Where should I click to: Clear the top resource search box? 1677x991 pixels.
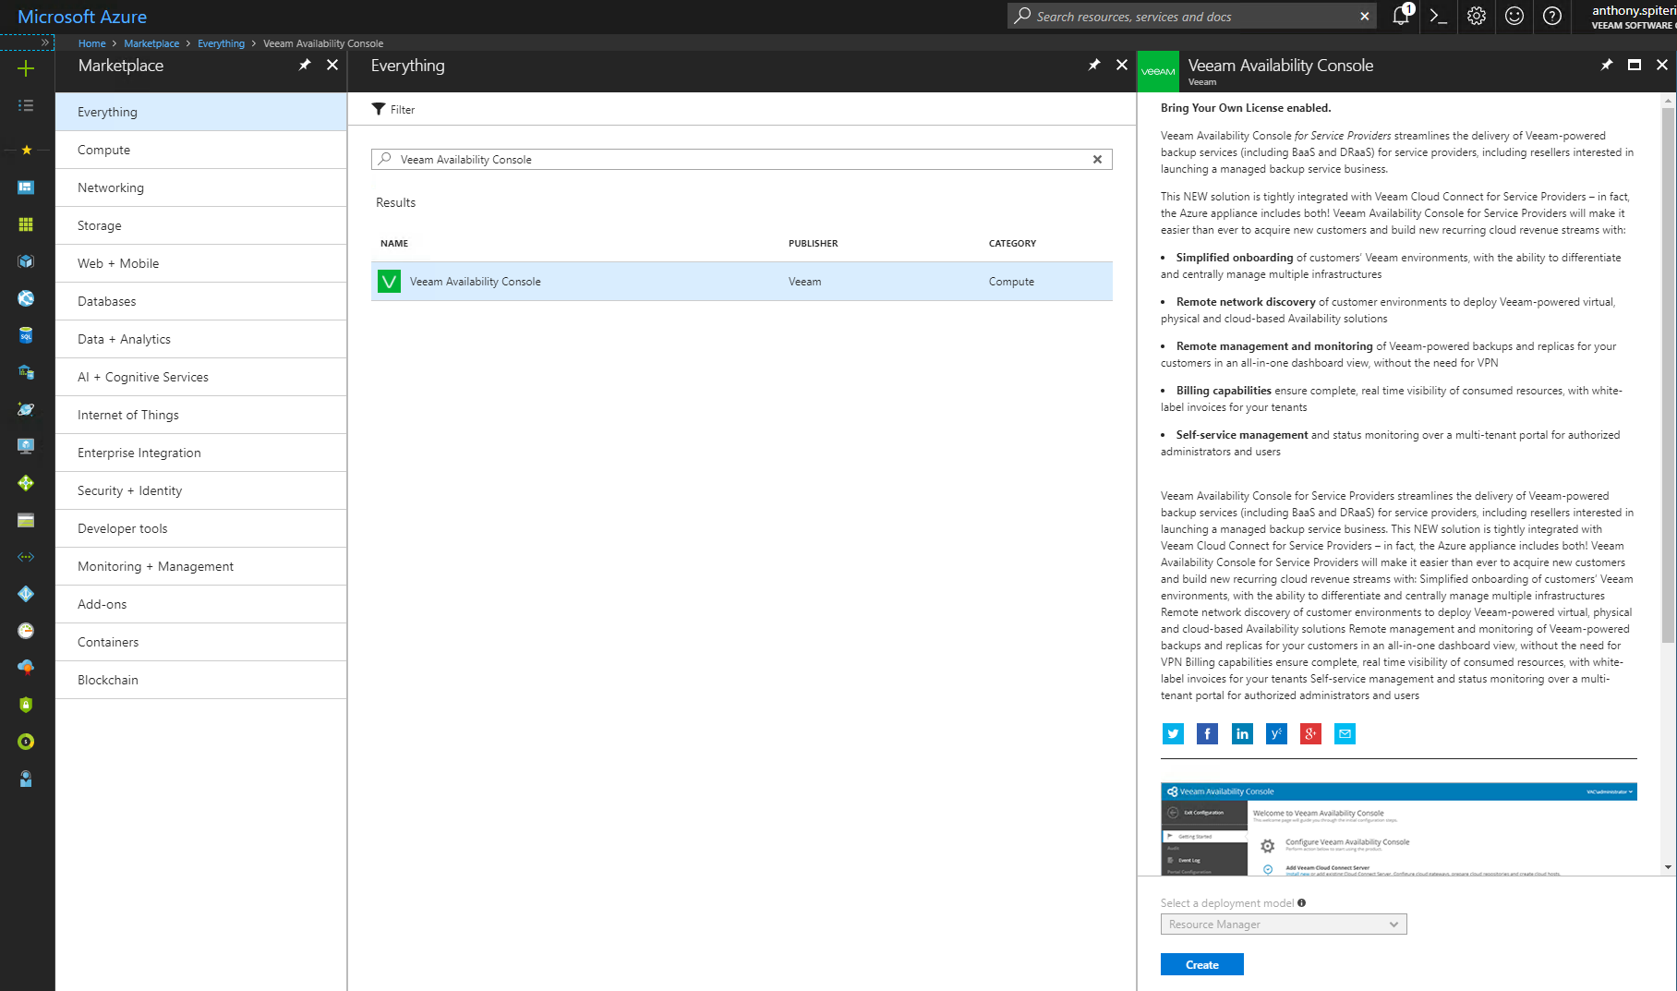point(1365,17)
